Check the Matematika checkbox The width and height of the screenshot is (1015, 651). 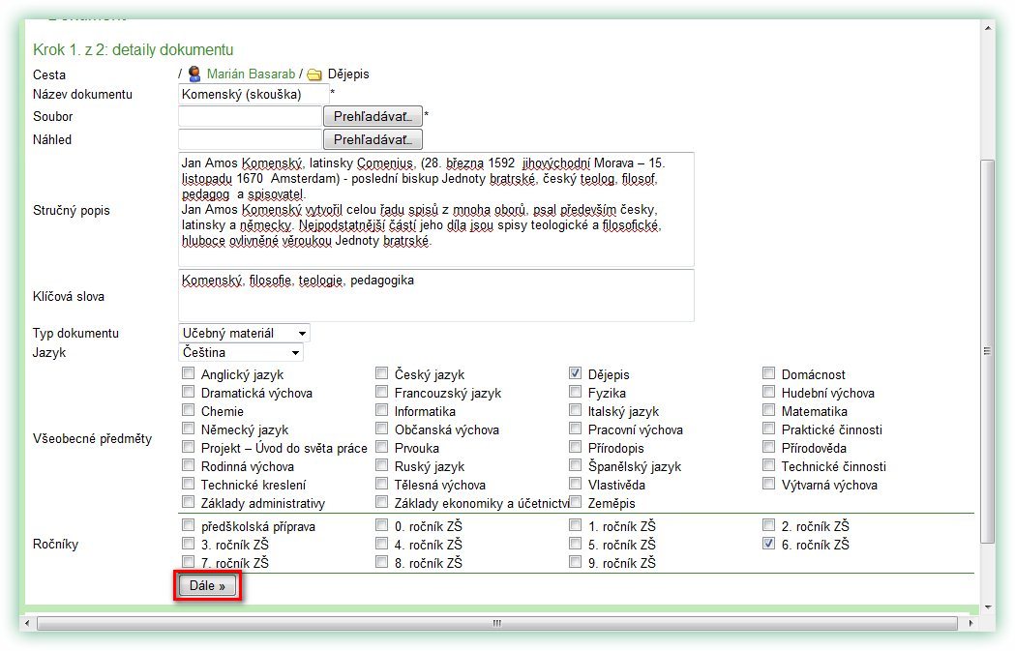coord(768,410)
